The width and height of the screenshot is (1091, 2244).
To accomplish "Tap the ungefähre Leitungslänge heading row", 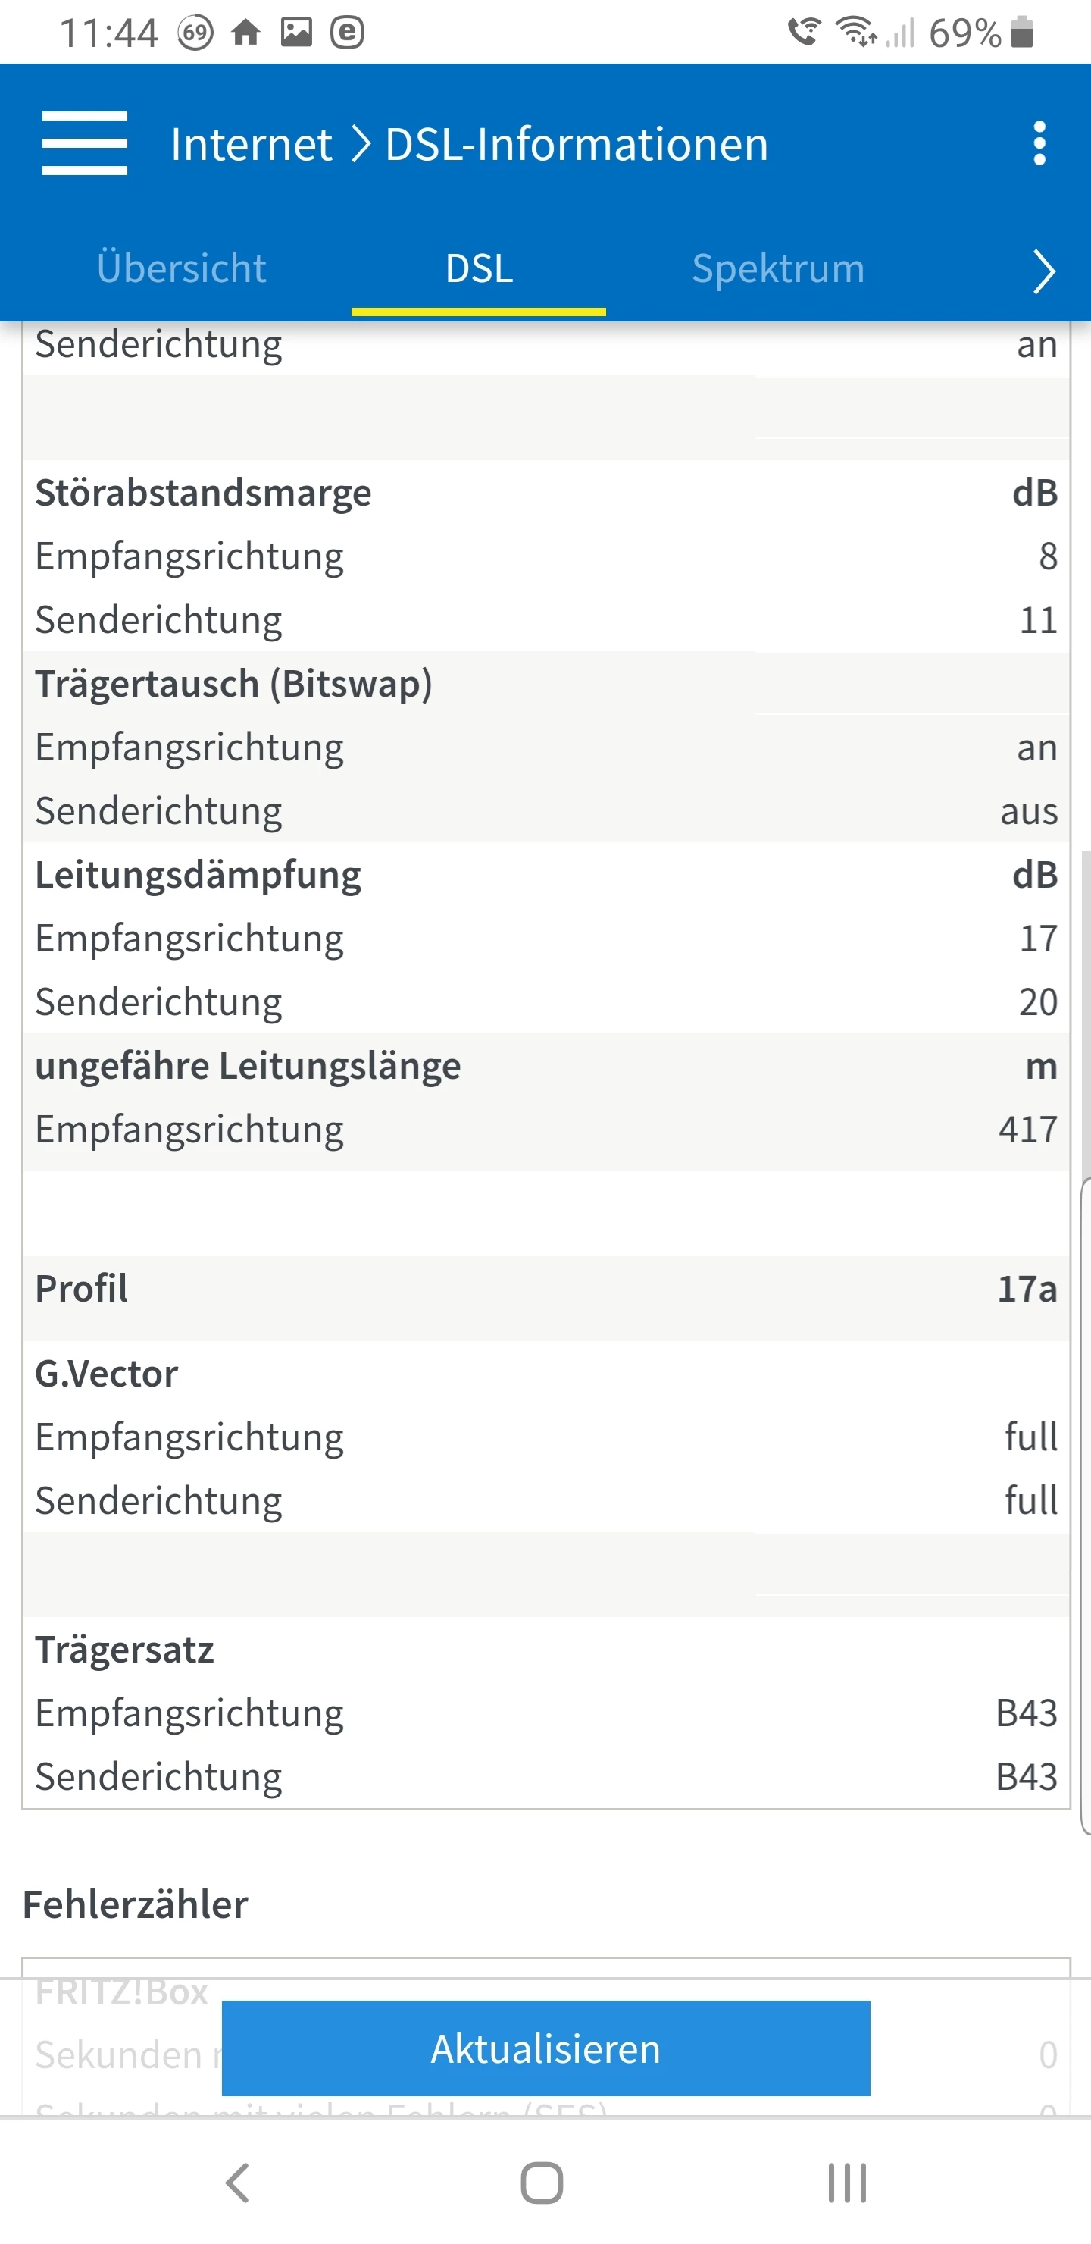I will [546, 1065].
